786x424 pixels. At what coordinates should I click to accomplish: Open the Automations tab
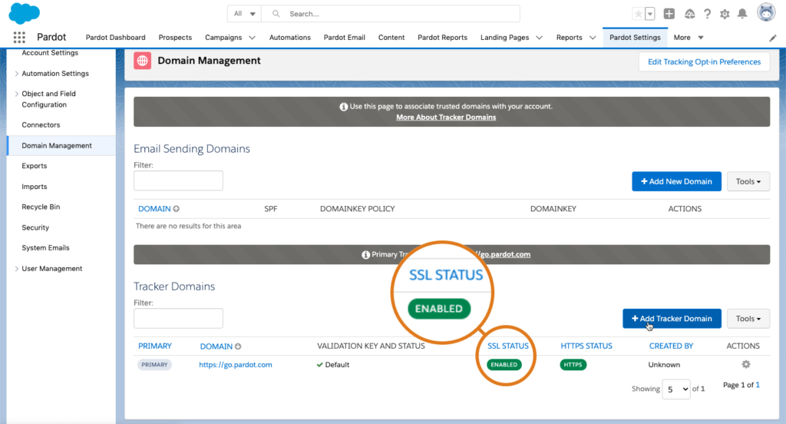click(289, 38)
